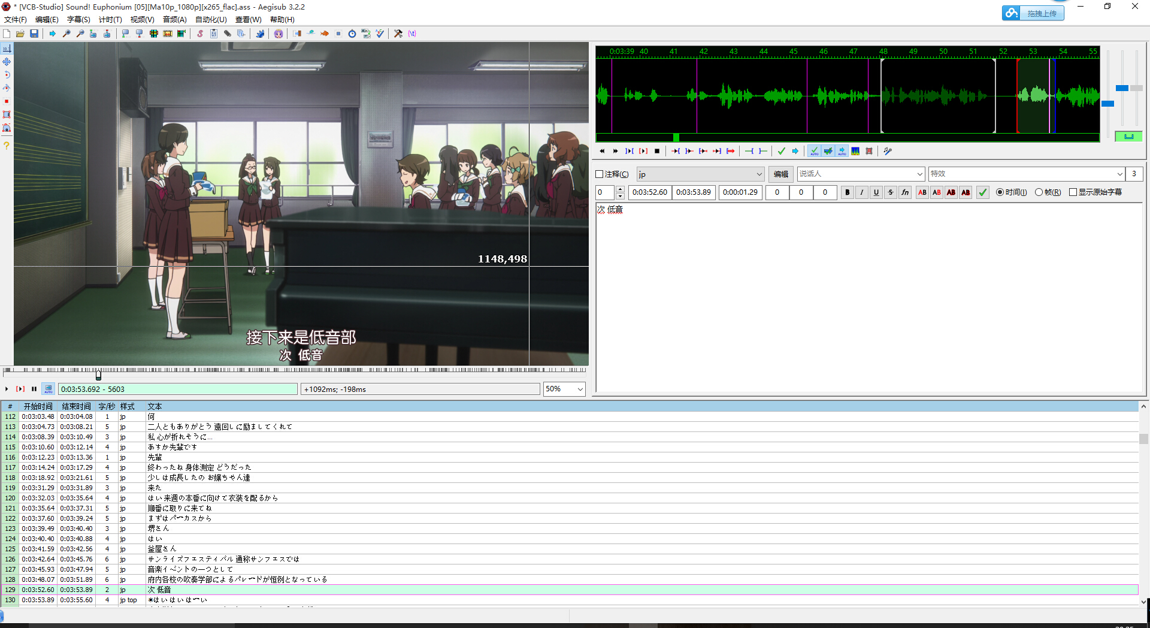Zoom out the video display
Viewport: 1150px width, 628px height.
coord(80,34)
